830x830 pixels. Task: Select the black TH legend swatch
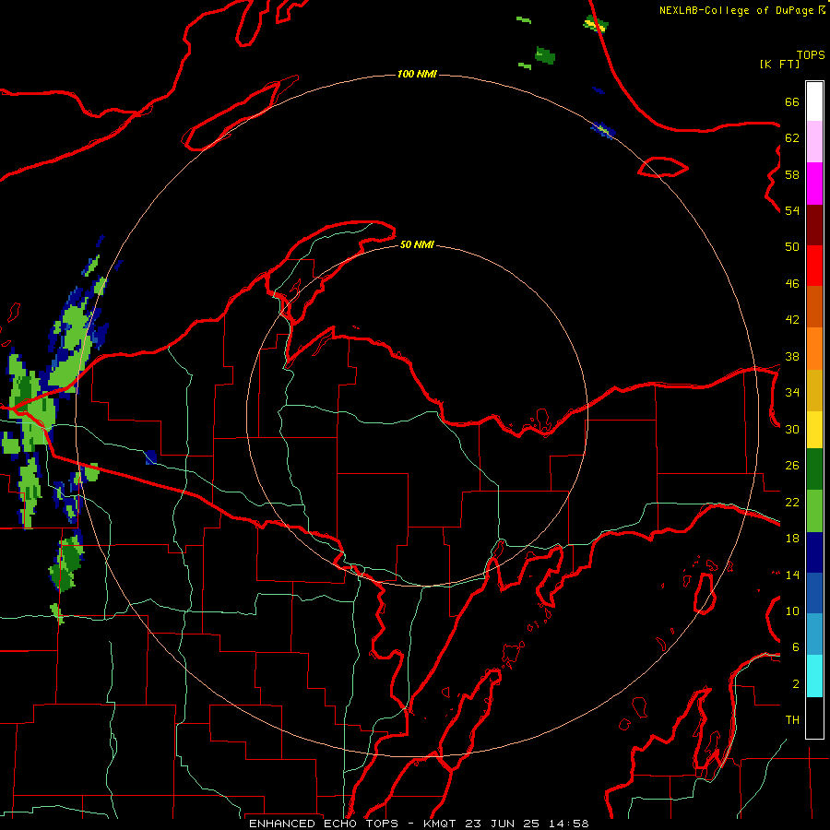(x=814, y=717)
